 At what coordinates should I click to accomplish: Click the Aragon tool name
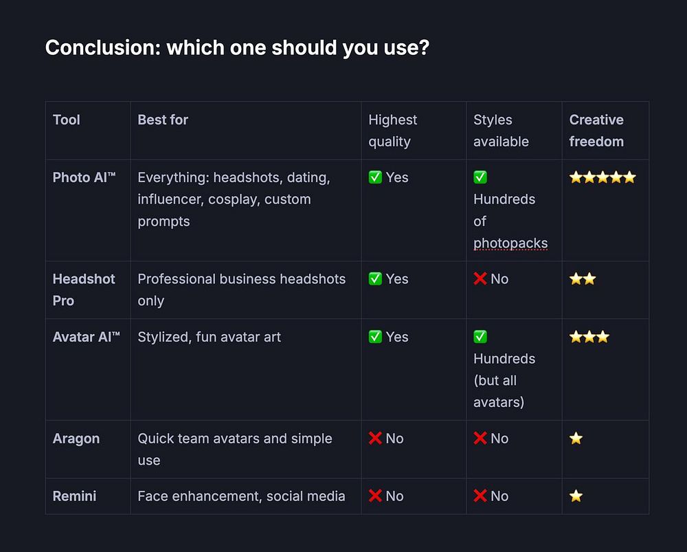click(76, 439)
